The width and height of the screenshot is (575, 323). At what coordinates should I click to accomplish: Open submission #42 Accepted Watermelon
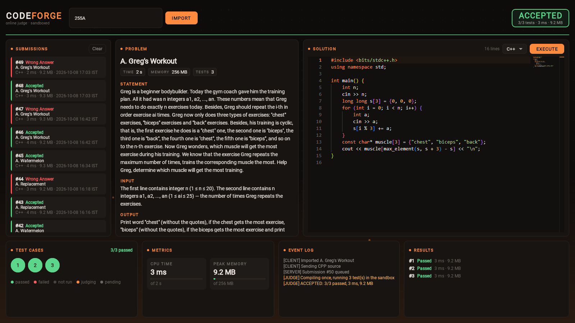tap(58, 226)
